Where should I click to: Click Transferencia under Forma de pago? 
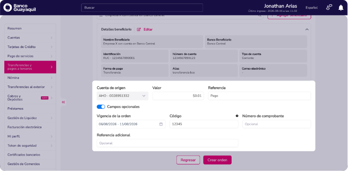coord(112,72)
